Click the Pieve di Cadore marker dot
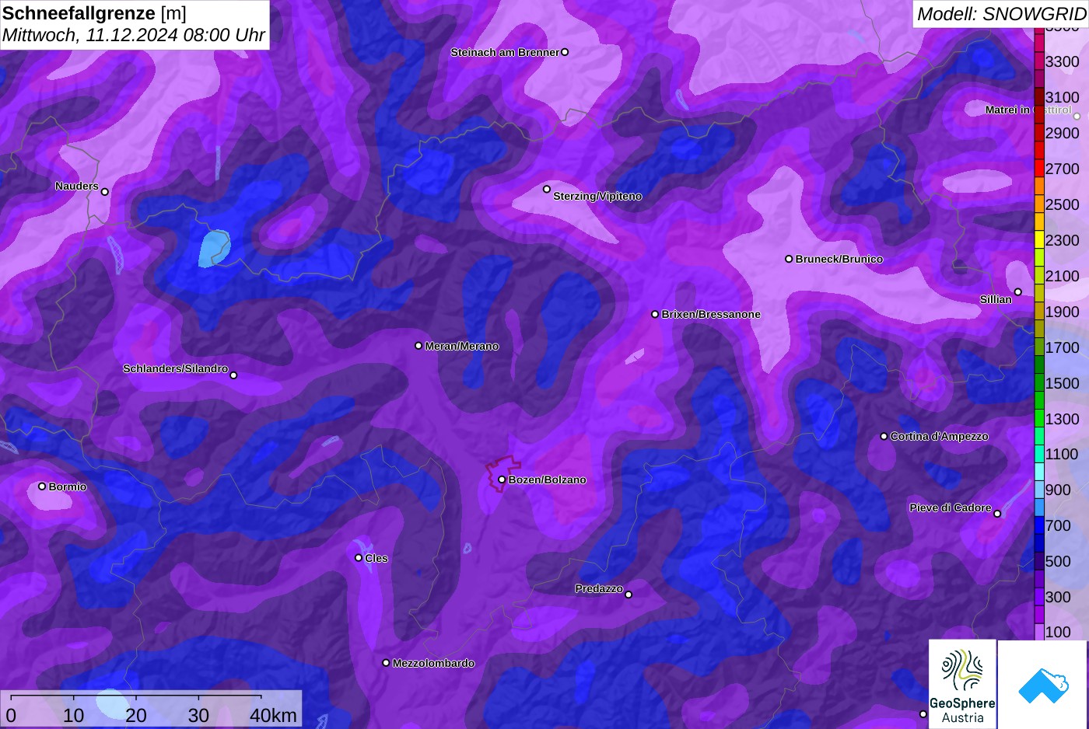1089x729 pixels. (x=997, y=514)
